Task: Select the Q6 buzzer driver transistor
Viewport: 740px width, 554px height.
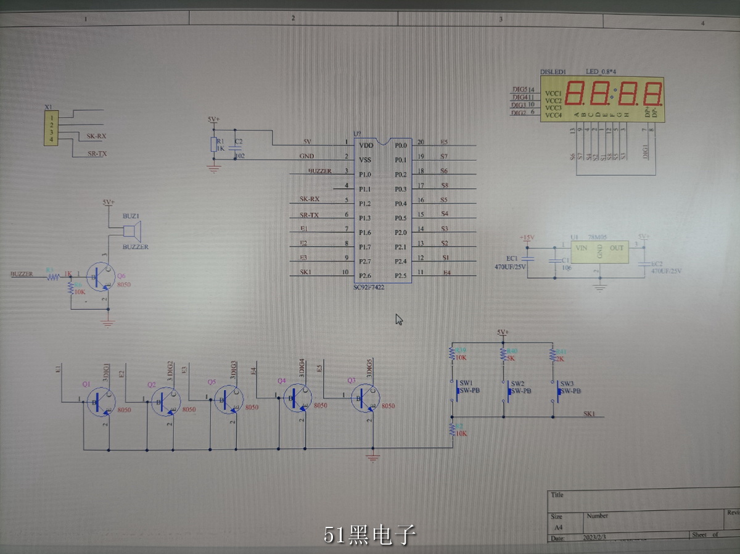Action: coord(101,278)
